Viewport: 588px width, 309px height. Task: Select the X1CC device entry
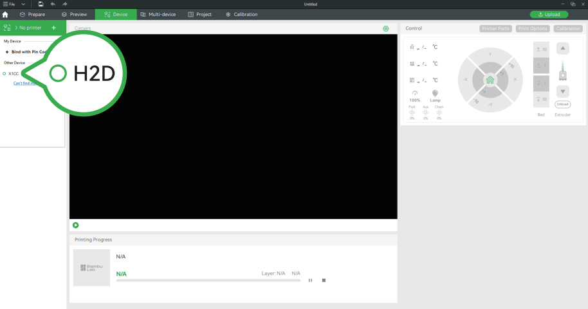11,74
